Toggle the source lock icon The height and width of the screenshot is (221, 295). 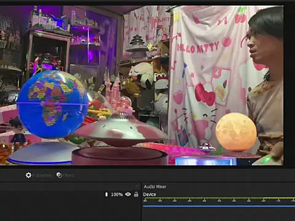point(136,194)
